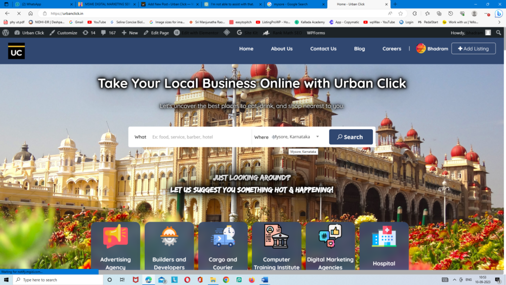The image size is (506, 285).
Task: Open Site Kit in admin bar
Action: [x=247, y=33]
